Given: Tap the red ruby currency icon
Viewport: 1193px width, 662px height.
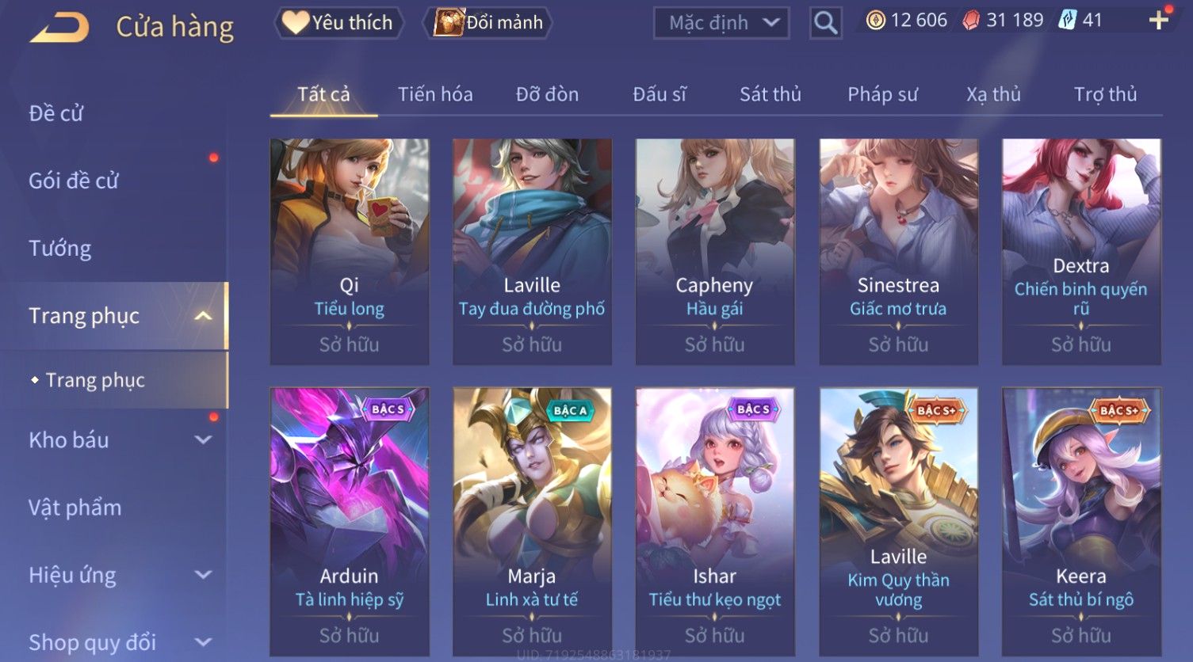Looking at the screenshot, I should click(971, 21).
